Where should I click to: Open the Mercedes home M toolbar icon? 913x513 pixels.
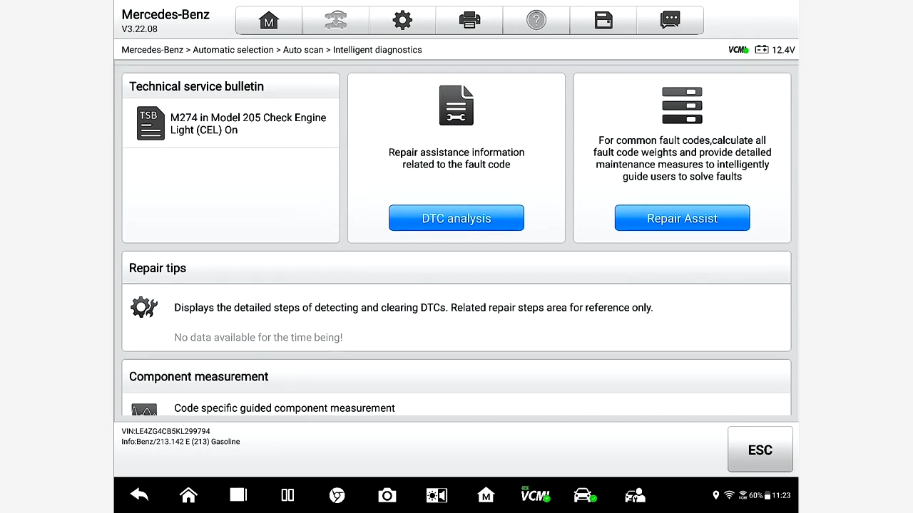[x=269, y=21]
